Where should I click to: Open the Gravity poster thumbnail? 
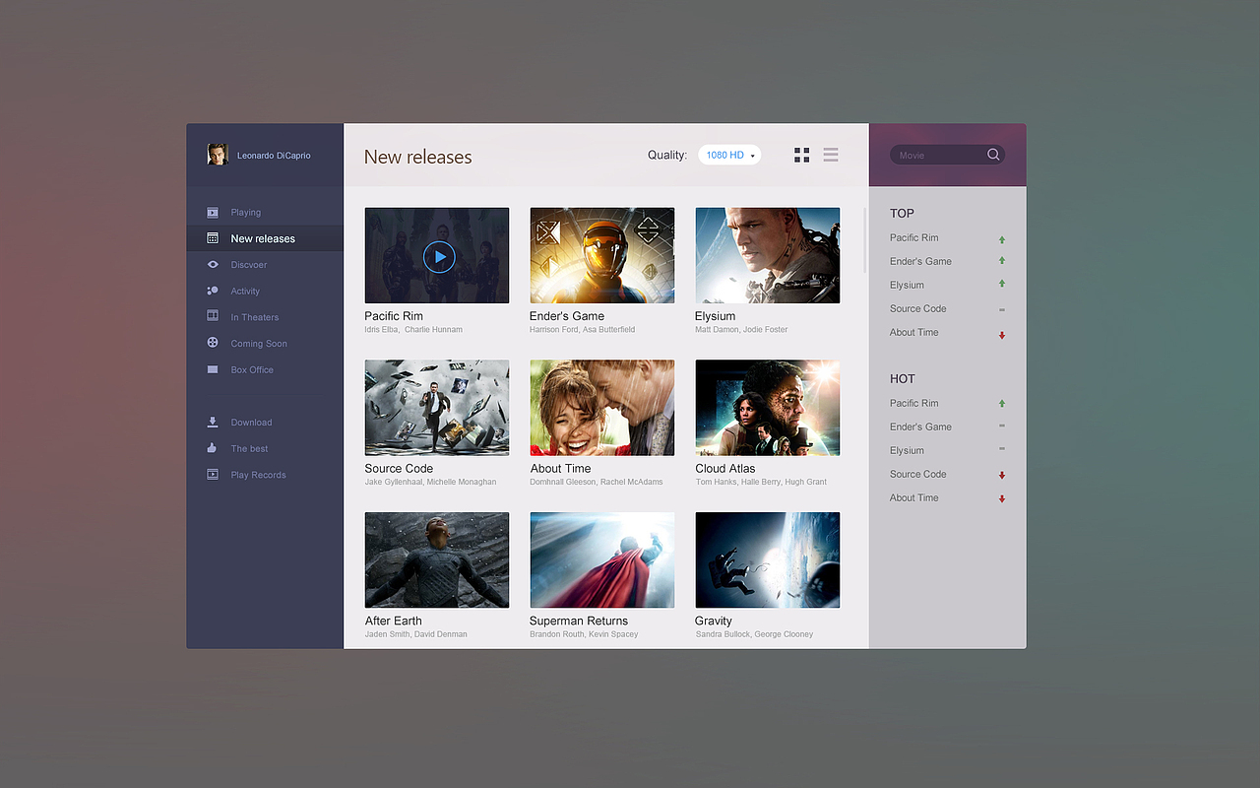768,559
